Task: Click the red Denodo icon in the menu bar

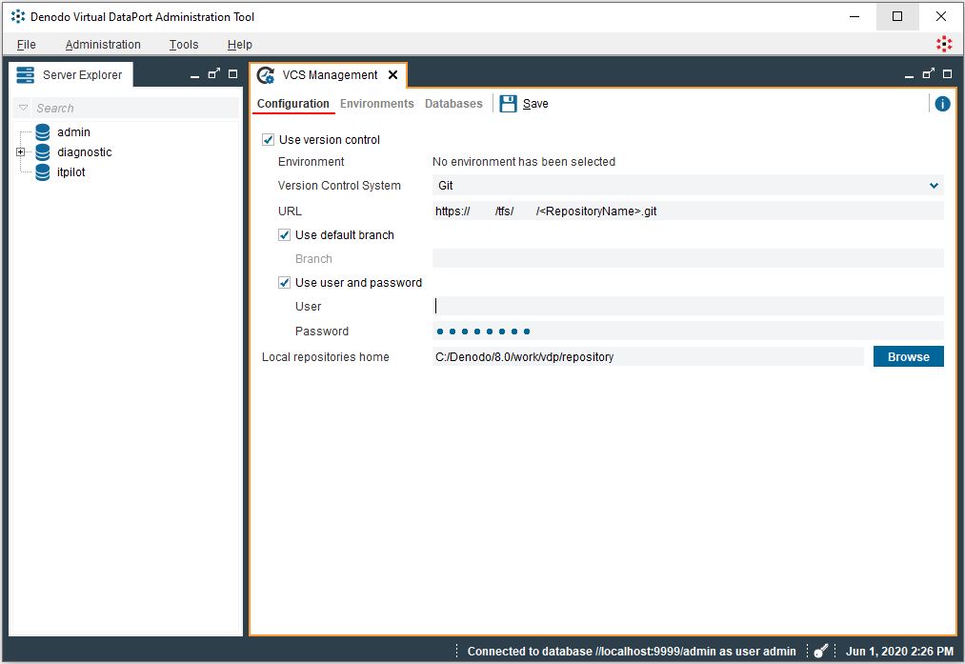Action: tap(943, 44)
